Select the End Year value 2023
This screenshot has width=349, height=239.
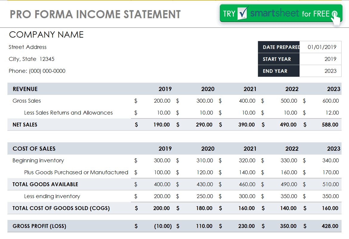pos(320,71)
